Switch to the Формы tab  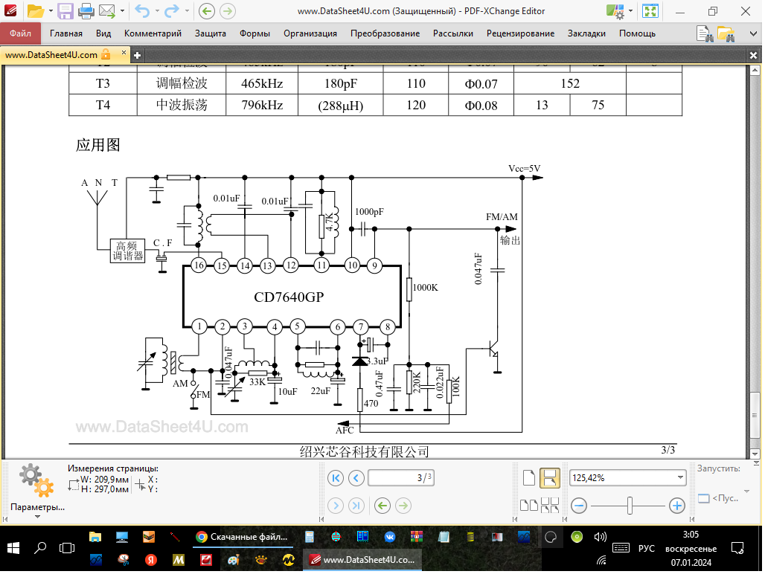[x=255, y=33]
